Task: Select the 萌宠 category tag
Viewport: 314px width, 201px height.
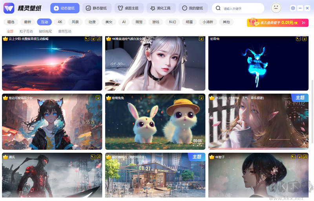Action: [139, 22]
